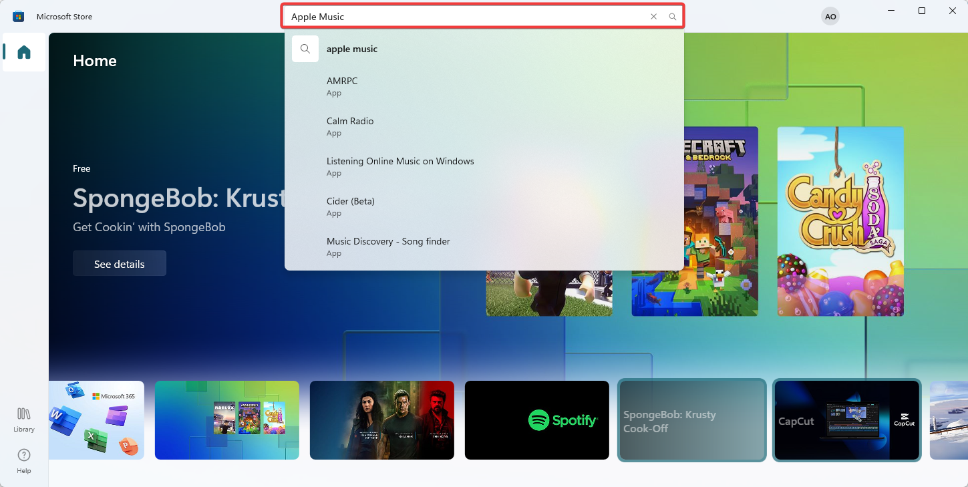The image size is (968, 487).
Task: Click the Microsoft Store logo icon
Action: click(19, 17)
